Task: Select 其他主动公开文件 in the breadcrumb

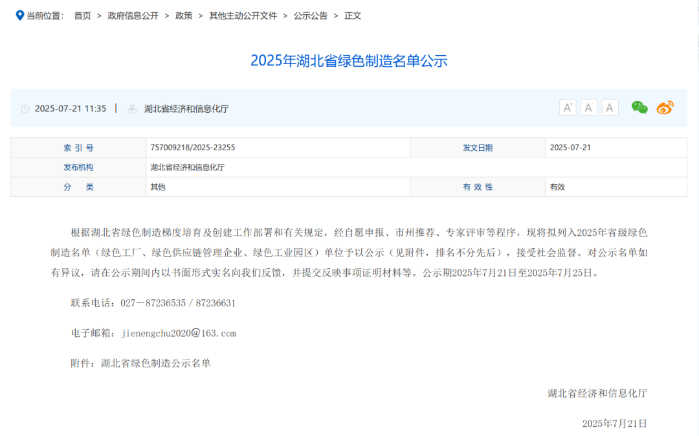Action: pos(239,15)
